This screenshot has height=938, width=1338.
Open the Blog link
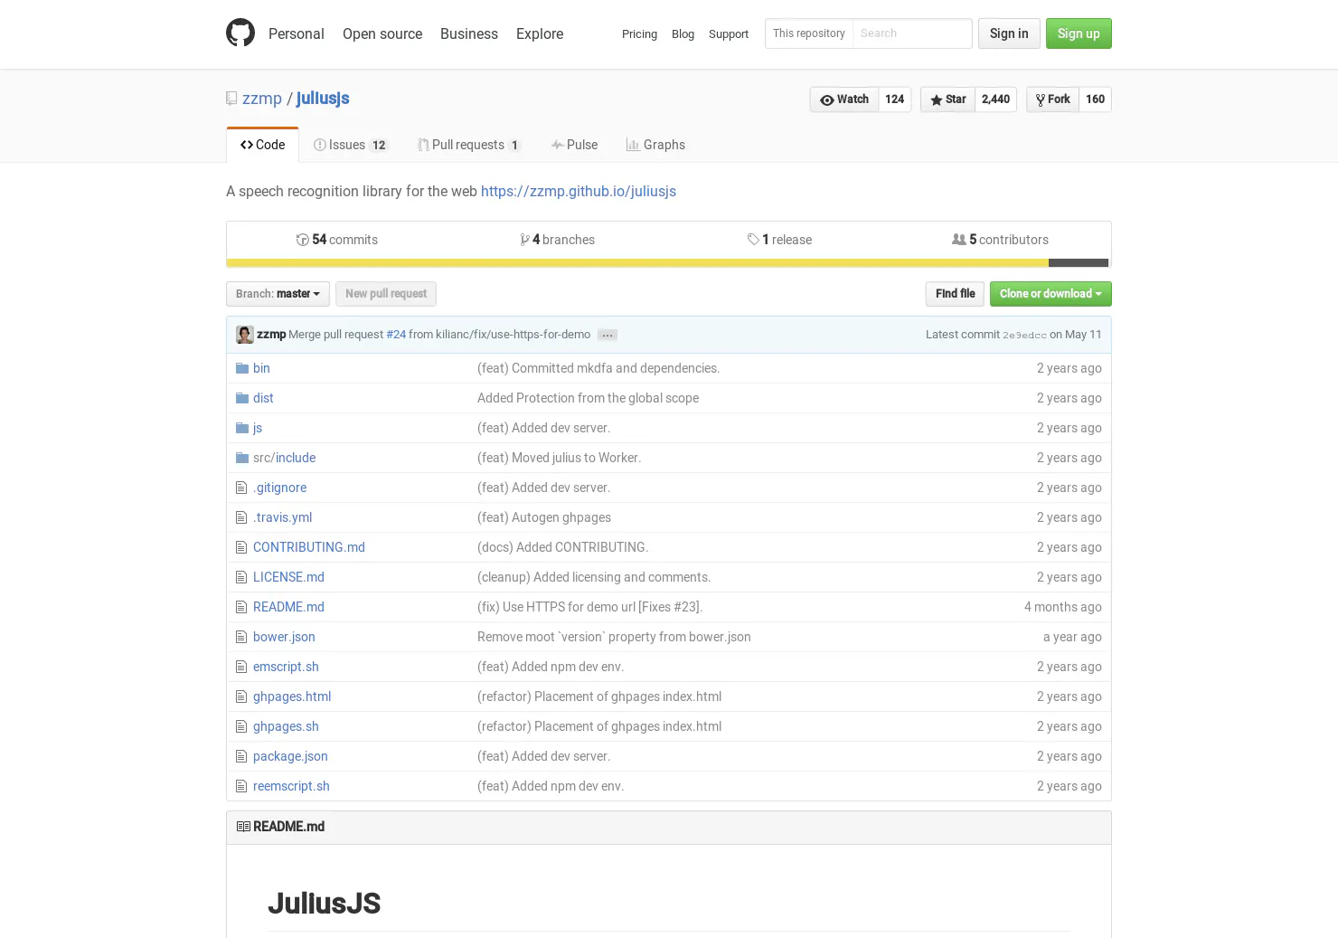(x=683, y=33)
